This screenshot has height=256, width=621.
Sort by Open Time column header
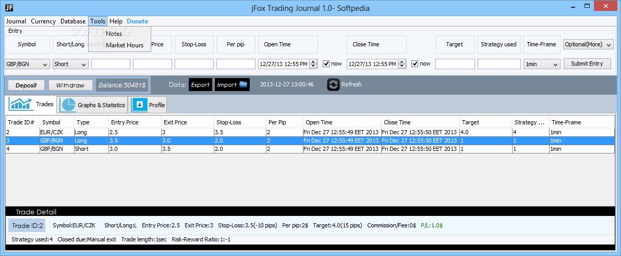(342, 122)
